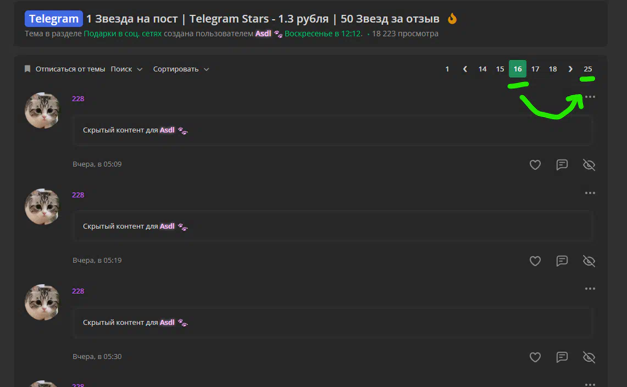Click the Воскресенье в 12:12 date link
627x387 pixels.
pos(323,34)
